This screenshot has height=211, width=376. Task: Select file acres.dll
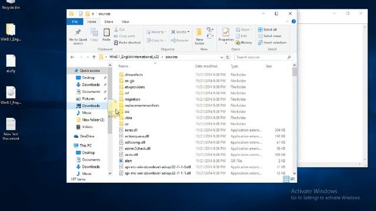[x=131, y=130]
